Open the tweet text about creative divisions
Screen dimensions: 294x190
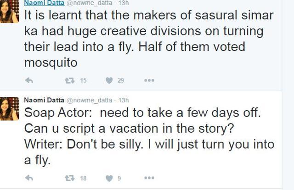[x=149, y=39]
